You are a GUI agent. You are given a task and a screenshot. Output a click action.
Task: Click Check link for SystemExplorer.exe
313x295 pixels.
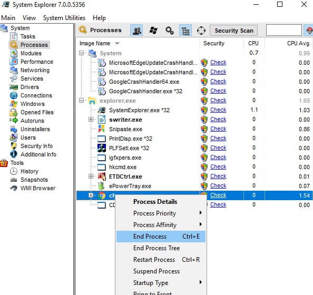(218, 110)
